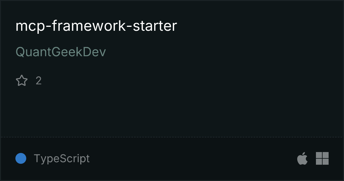Select the word "starter" in the title
344x181 pixels.
(155, 26)
